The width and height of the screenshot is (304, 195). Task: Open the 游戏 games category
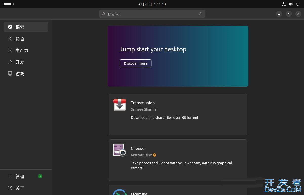(x=26, y=73)
